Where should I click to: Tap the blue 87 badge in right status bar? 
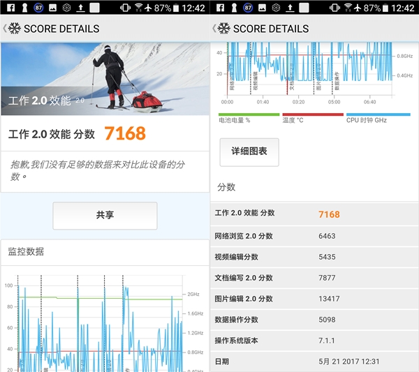pos(249,8)
